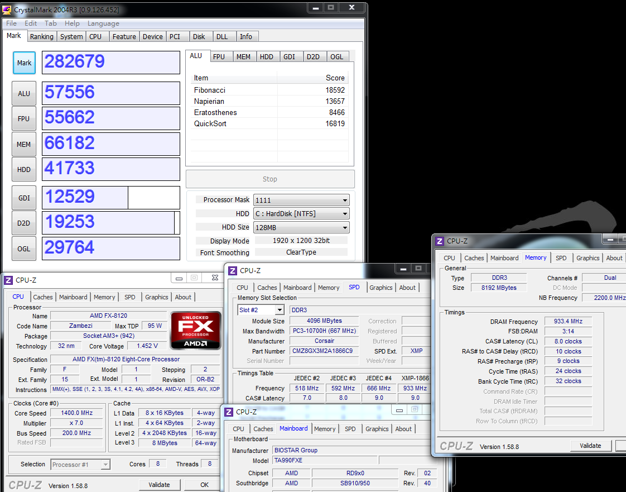
Task: Switch to the Ranking tab
Action: tap(42, 36)
